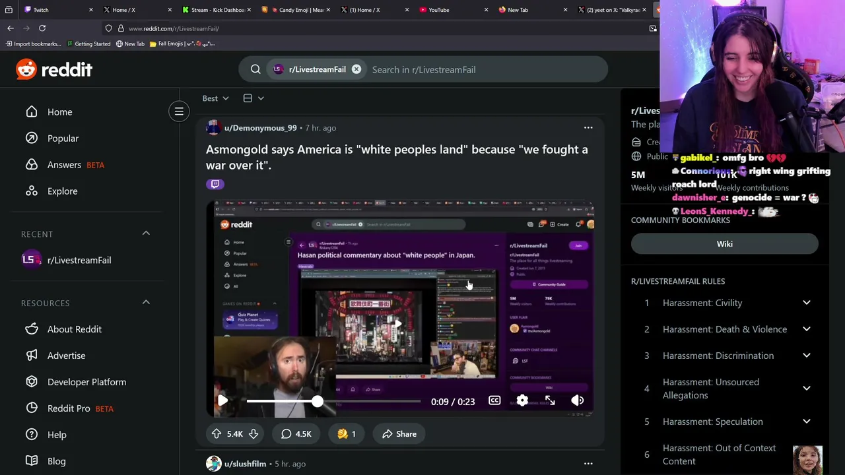Click the search magnifier icon

coord(255,69)
